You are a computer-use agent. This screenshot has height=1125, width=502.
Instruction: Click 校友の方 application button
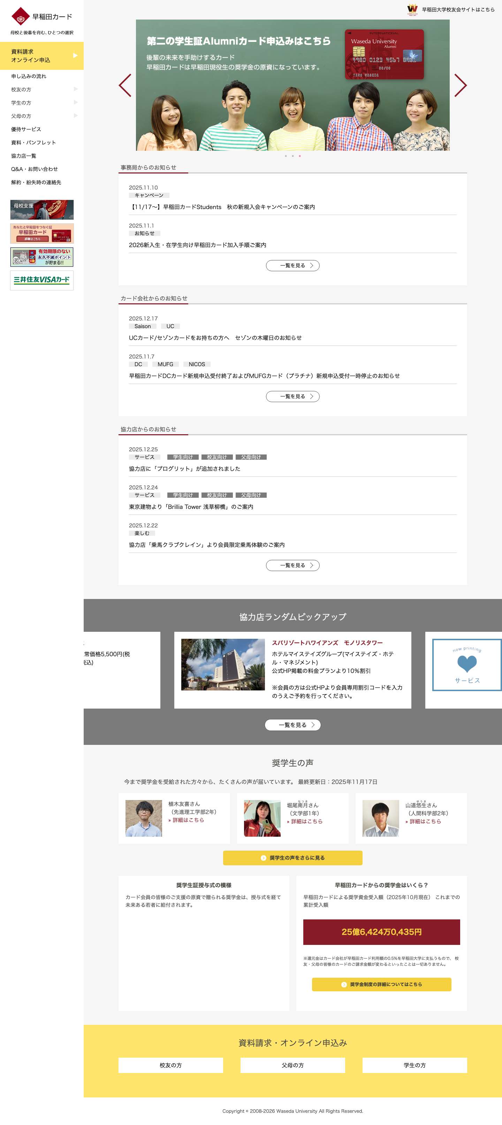pyautogui.click(x=170, y=1065)
